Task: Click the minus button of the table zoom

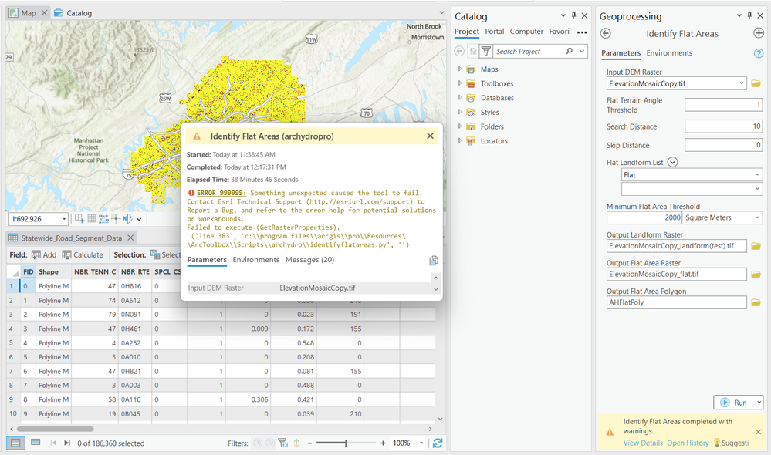Action: [309, 443]
